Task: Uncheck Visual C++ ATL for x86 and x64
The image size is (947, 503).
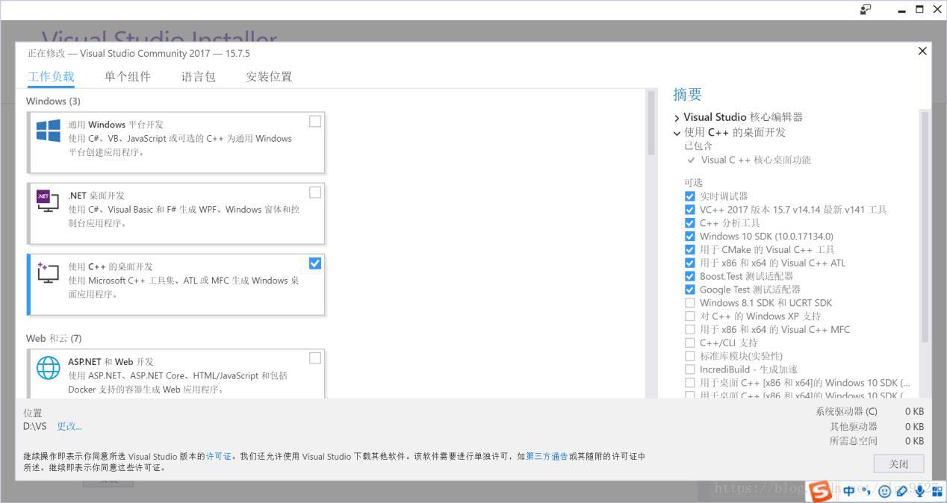Action: (x=689, y=263)
